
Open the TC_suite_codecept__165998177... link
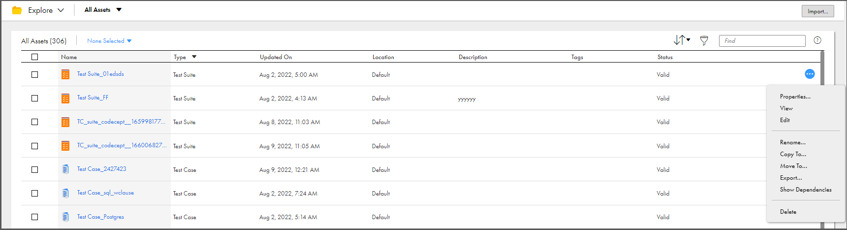(x=121, y=122)
